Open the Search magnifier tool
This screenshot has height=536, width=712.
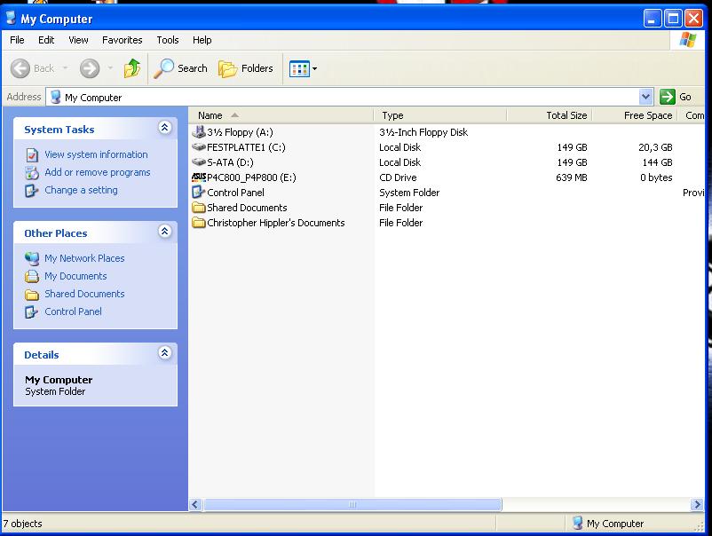(180, 68)
